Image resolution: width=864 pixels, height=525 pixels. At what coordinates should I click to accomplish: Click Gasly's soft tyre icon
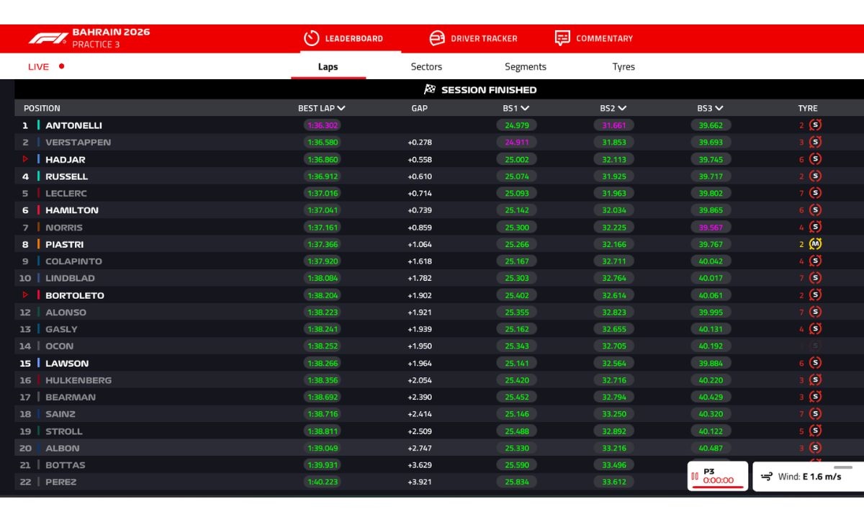click(x=815, y=329)
